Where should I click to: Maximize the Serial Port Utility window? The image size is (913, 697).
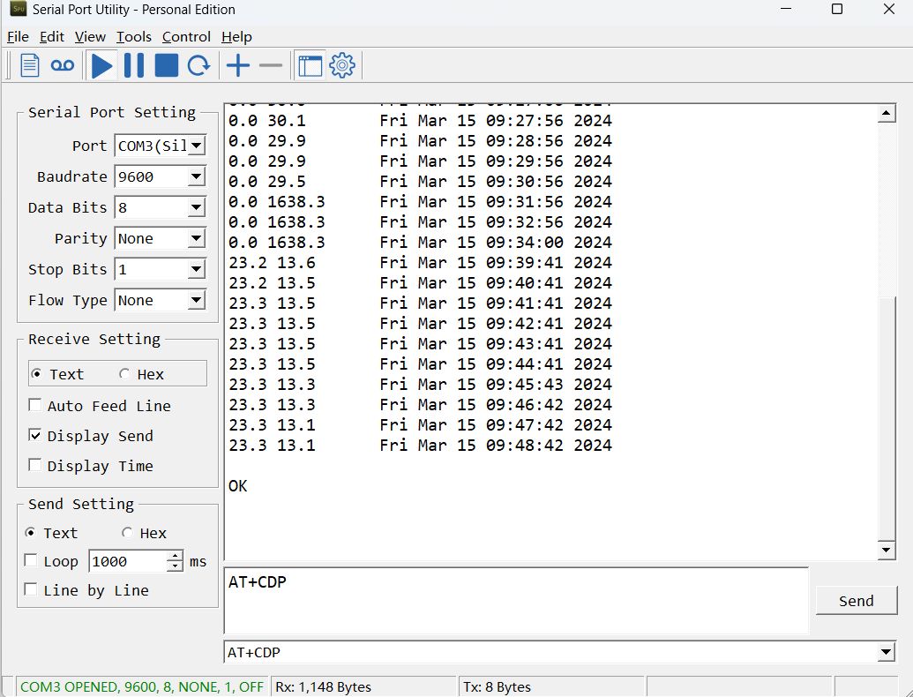(x=837, y=9)
